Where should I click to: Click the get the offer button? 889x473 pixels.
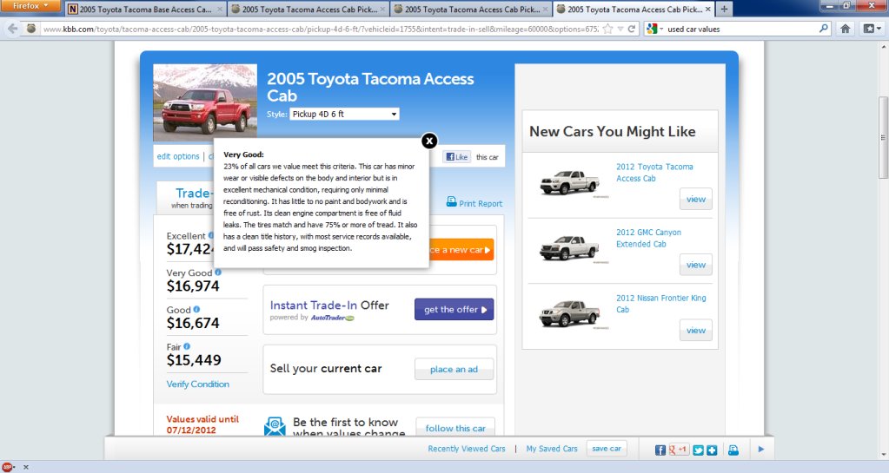pos(454,309)
